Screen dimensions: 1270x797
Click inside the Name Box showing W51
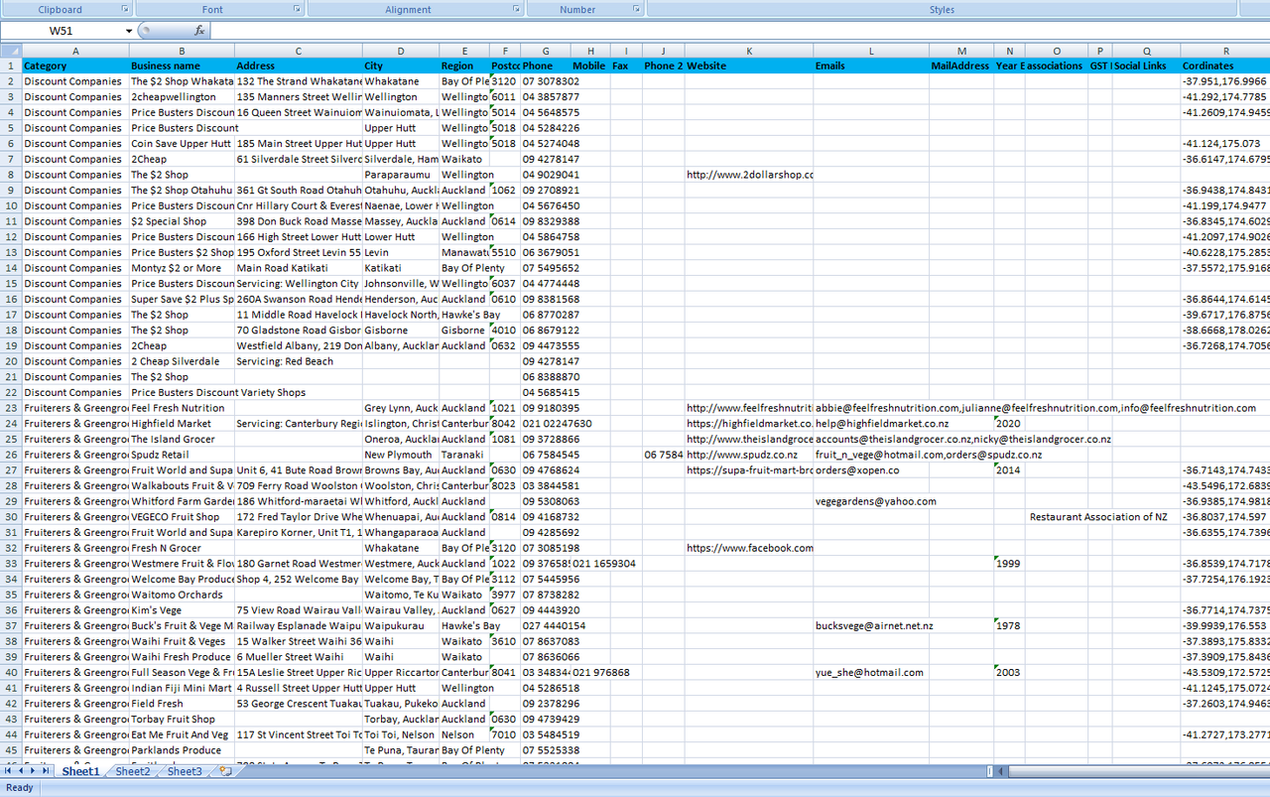[x=62, y=31]
